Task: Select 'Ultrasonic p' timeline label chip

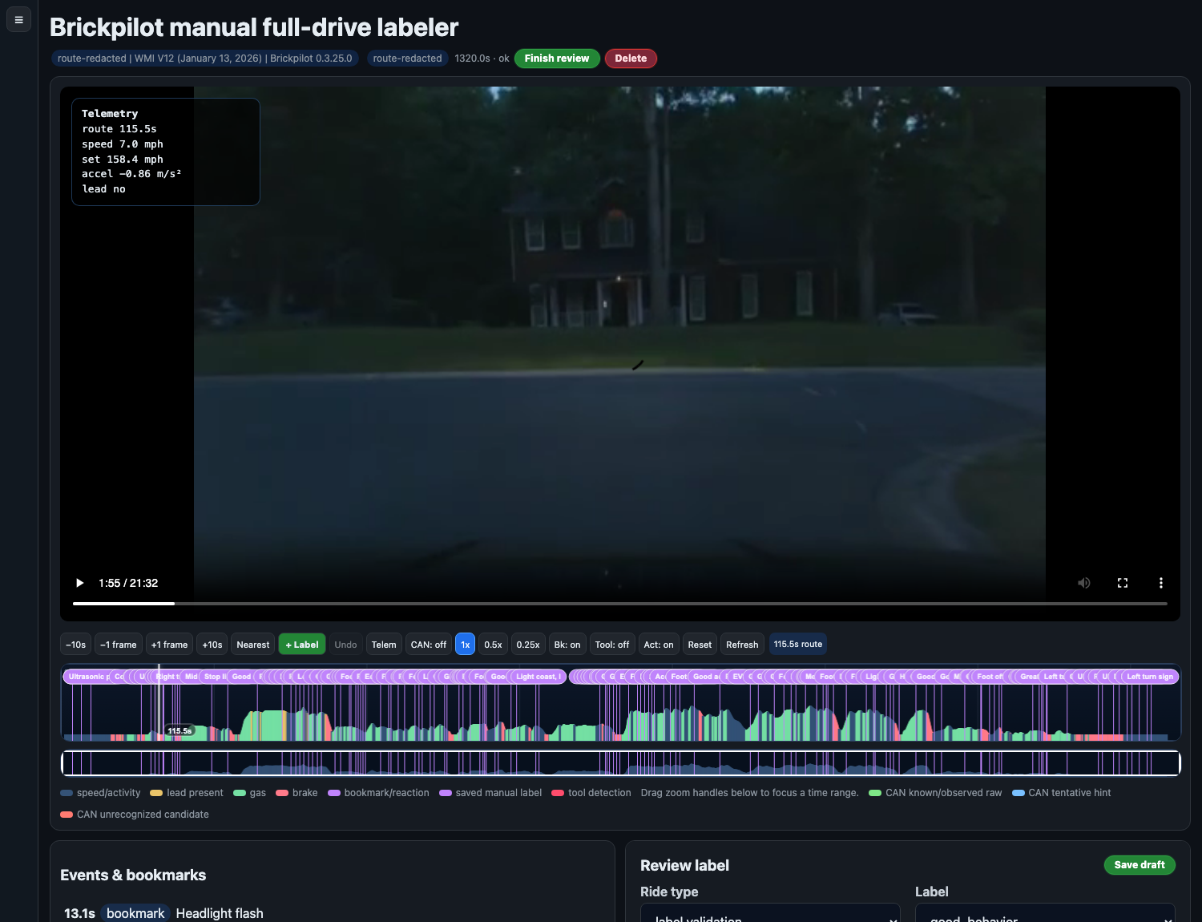Action: click(x=89, y=677)
